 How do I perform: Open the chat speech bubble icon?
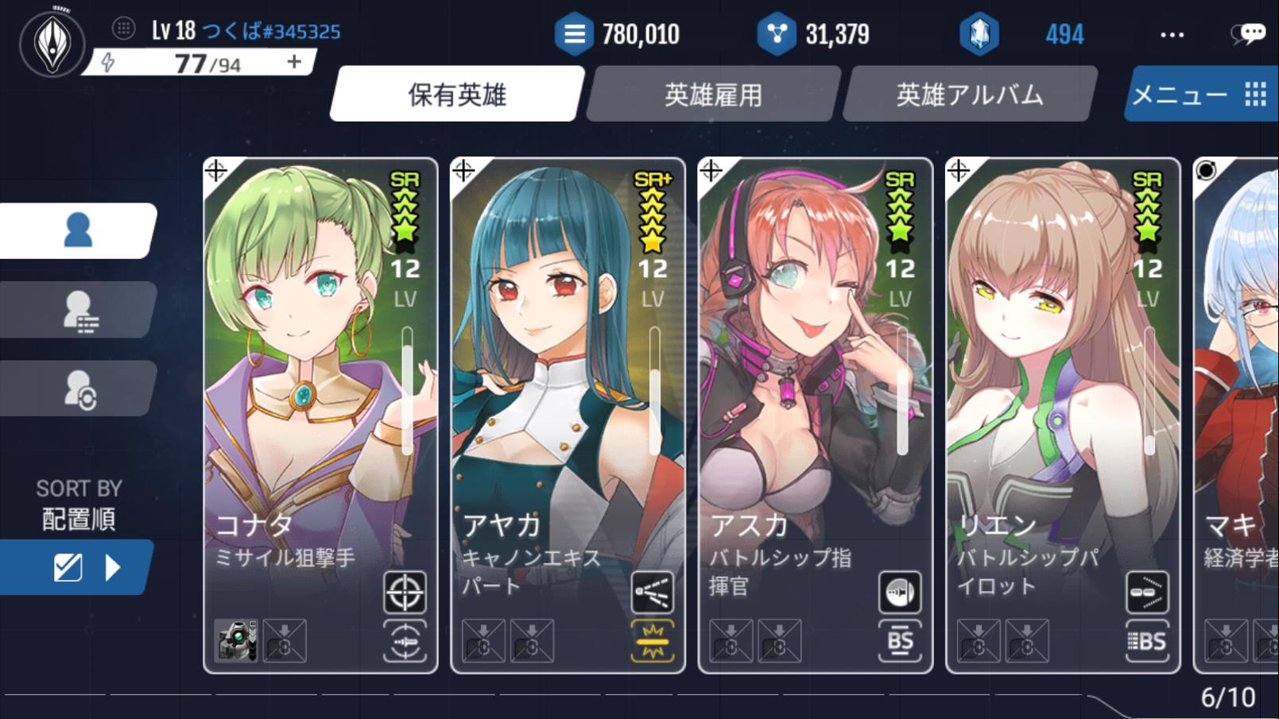(1248, 33)
